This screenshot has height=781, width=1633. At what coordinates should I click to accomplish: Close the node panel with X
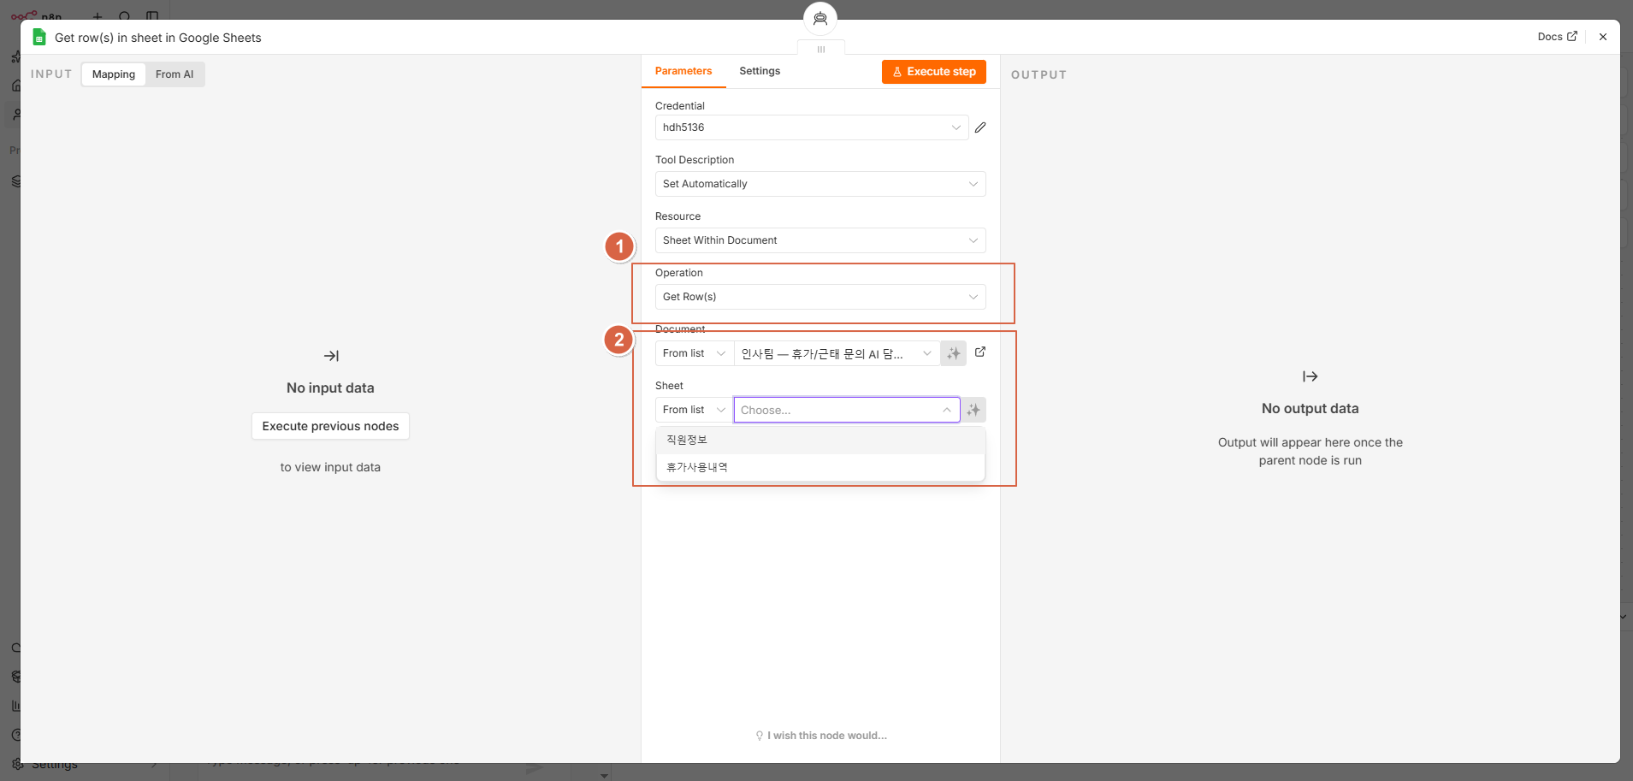coord(1603,37)
